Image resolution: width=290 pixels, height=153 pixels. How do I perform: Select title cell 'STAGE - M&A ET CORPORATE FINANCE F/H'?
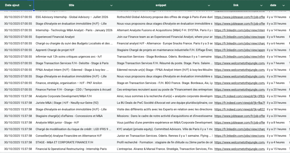click(x=64, y=142)
